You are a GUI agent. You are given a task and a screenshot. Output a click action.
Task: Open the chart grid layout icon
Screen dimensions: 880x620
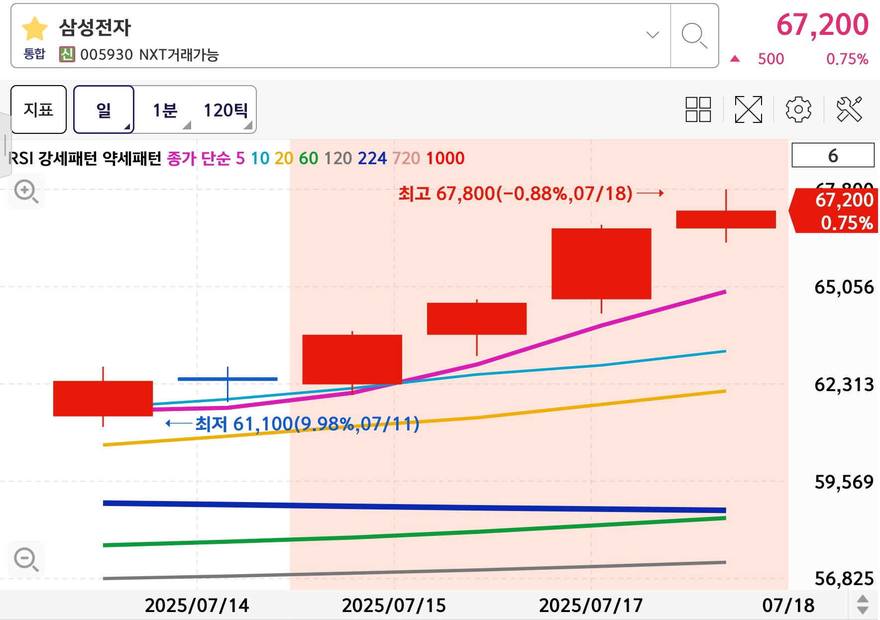coord(698,109)
